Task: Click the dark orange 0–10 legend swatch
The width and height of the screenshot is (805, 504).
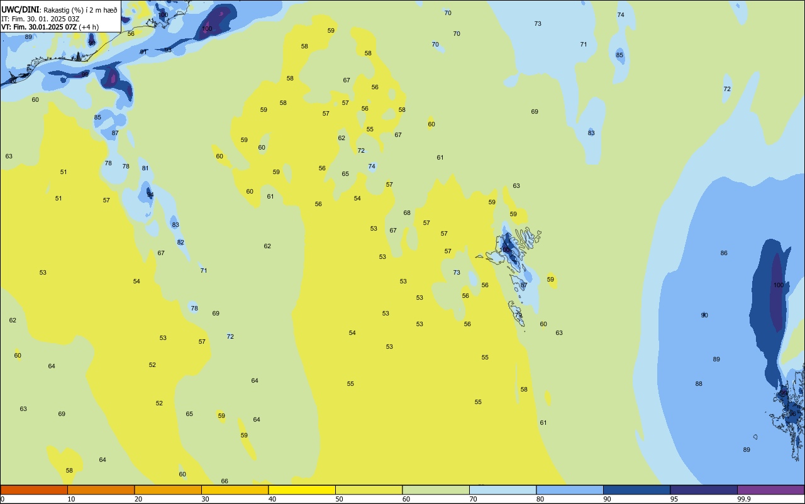Action: [34, 490]
